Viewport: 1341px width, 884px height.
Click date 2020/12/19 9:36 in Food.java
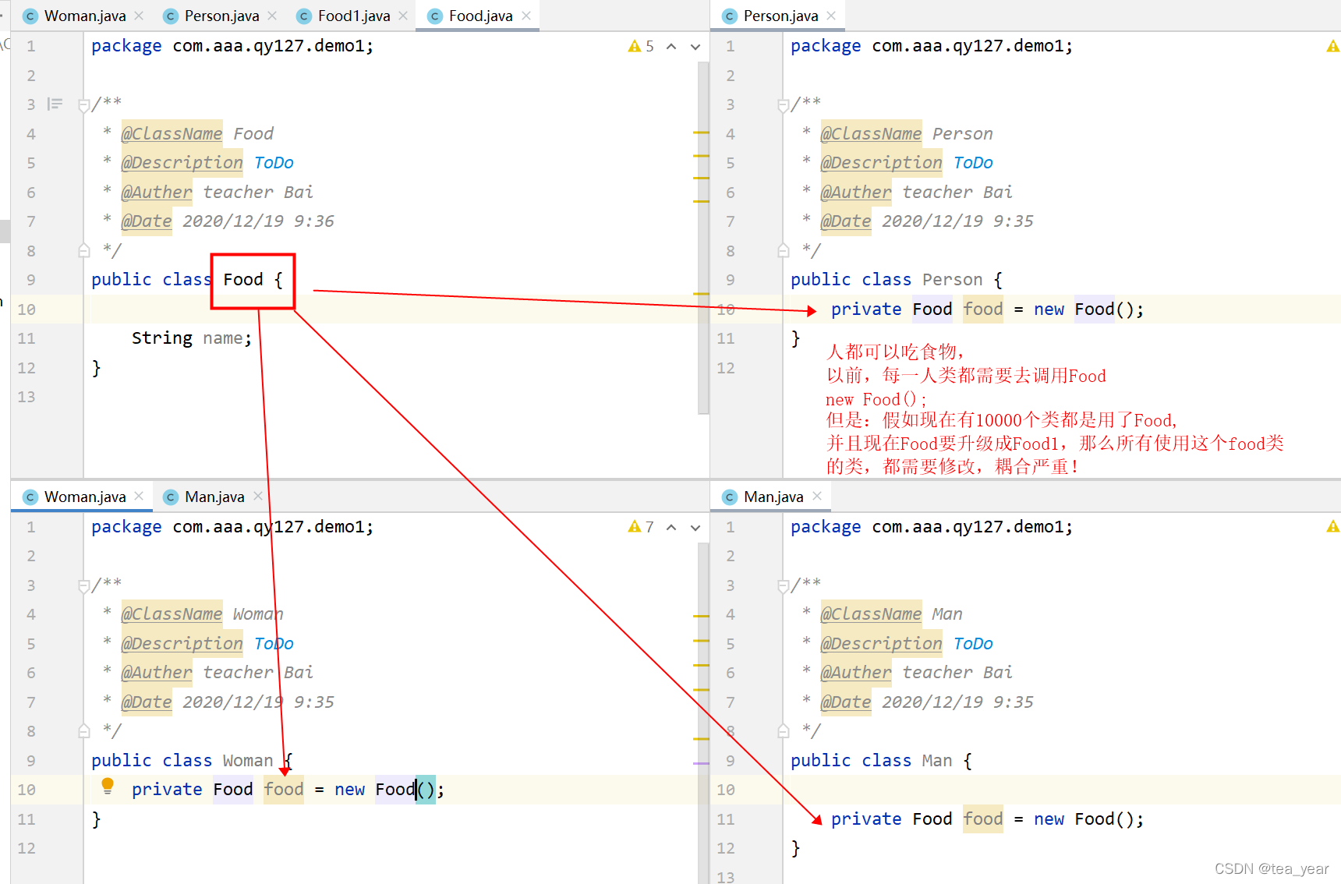pos(258,221)
